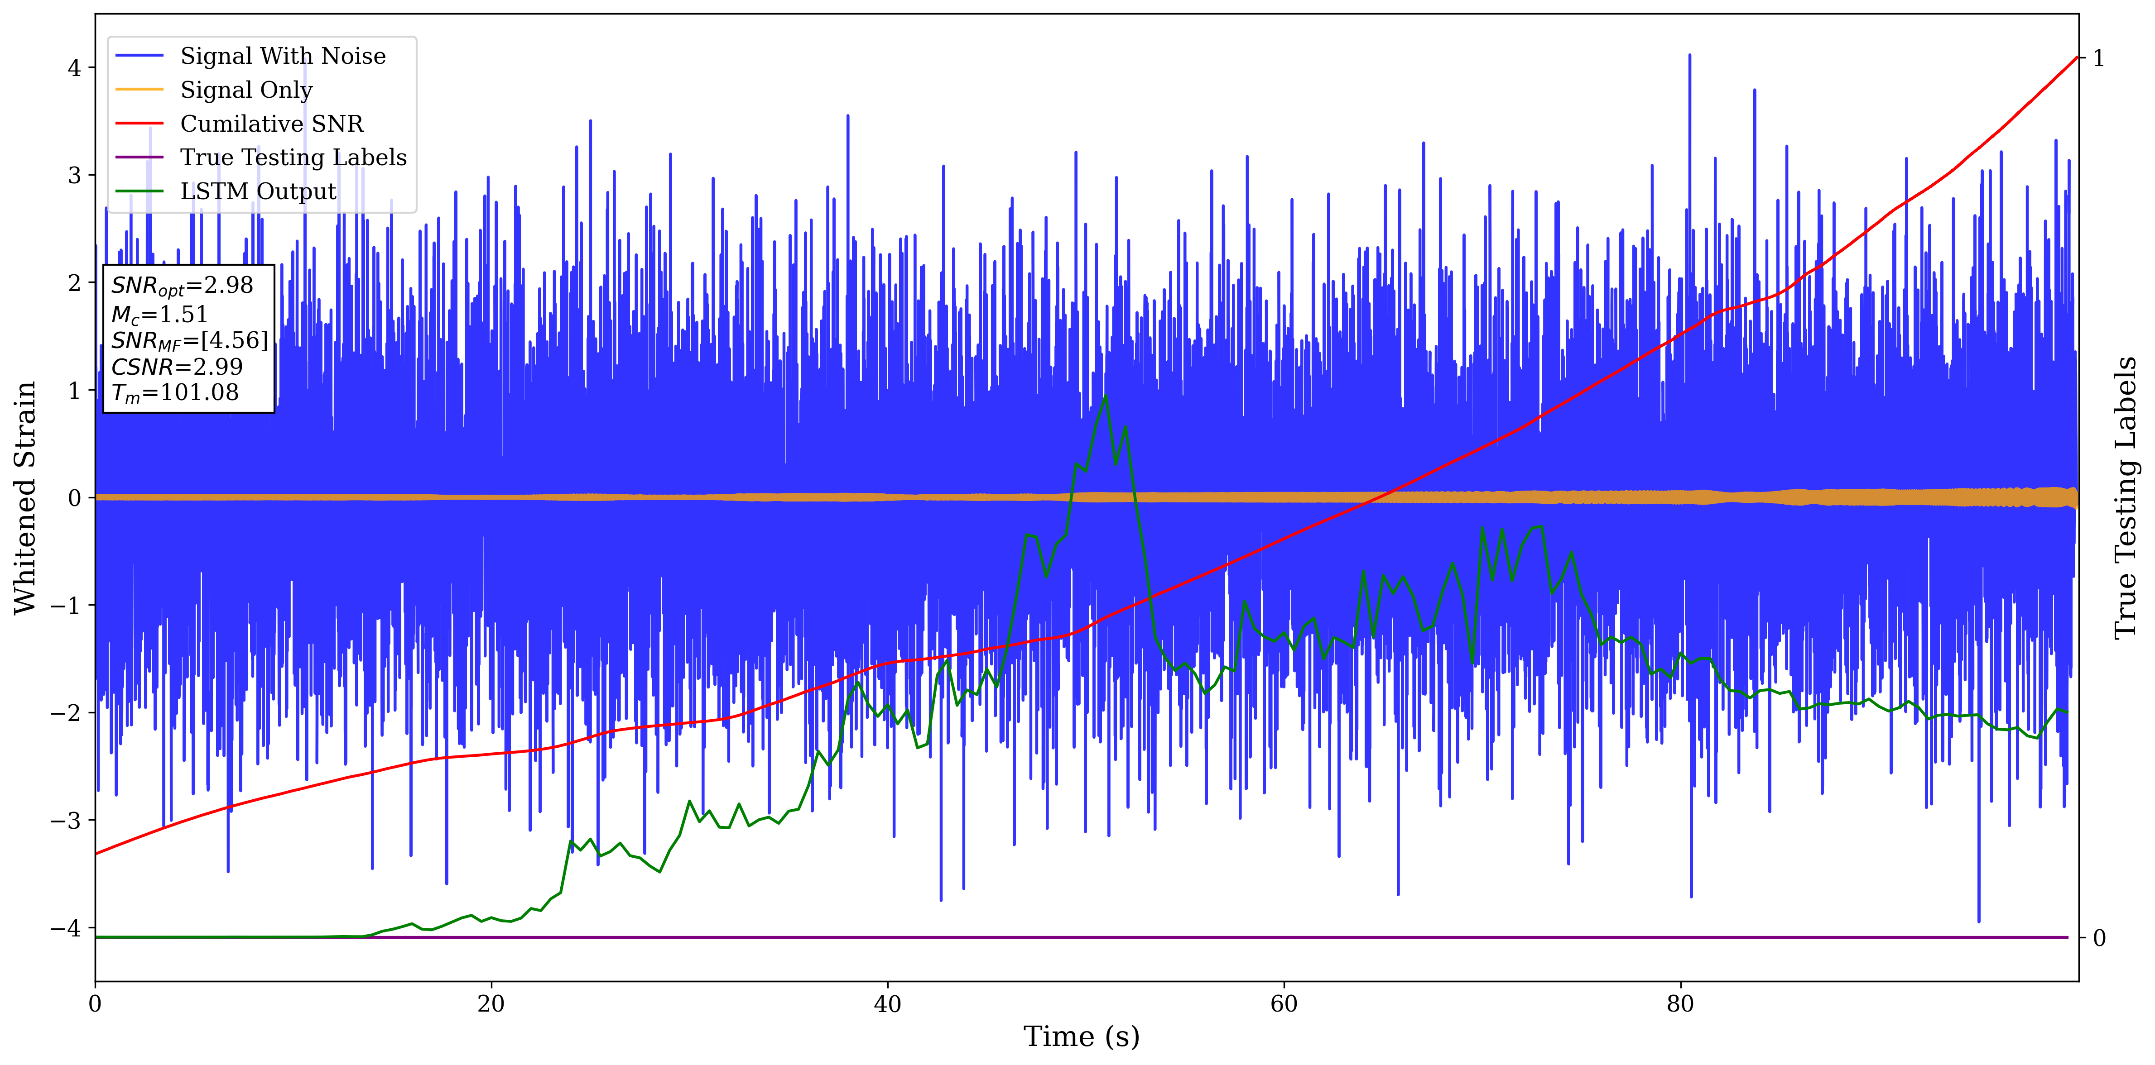Viewport: 2155px width, 1065px height.
Task: Click the SNR_opt=2.98 annotation line
Action: (x=182, y=286)
